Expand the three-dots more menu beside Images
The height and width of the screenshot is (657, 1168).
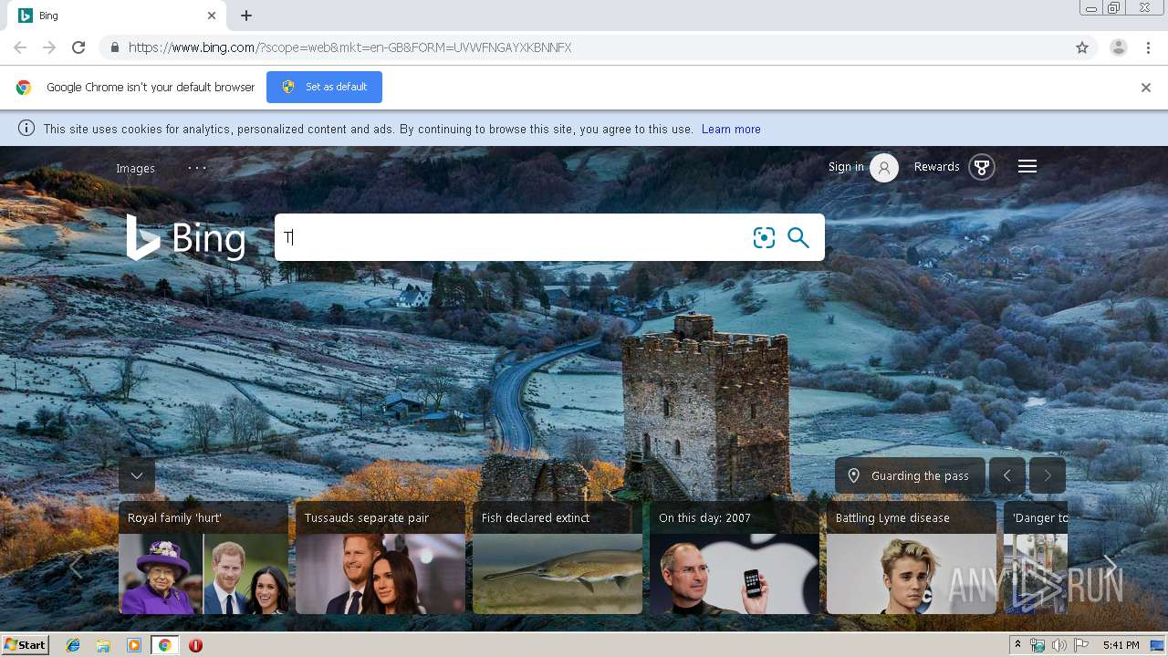click(197, 168)
